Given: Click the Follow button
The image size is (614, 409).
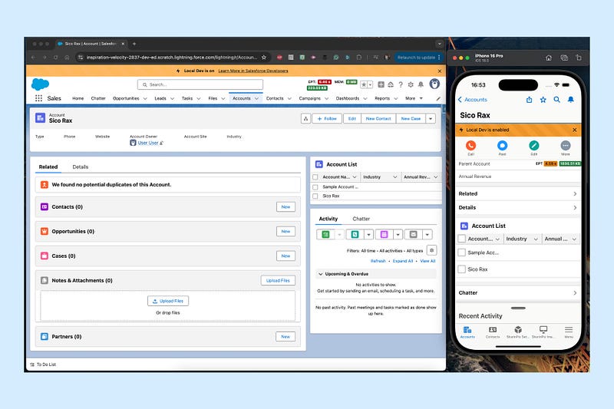Looking at the screenshot, I should 328,119.
